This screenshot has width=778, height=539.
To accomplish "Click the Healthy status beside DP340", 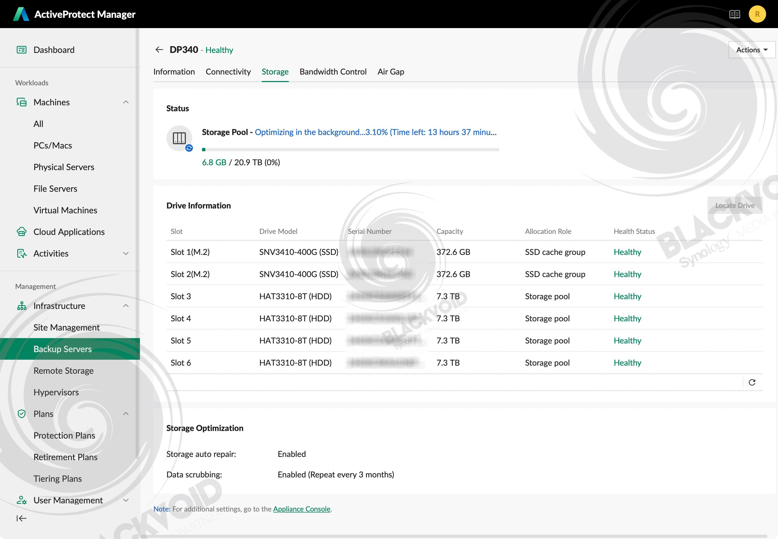I will tap(219, 50).
